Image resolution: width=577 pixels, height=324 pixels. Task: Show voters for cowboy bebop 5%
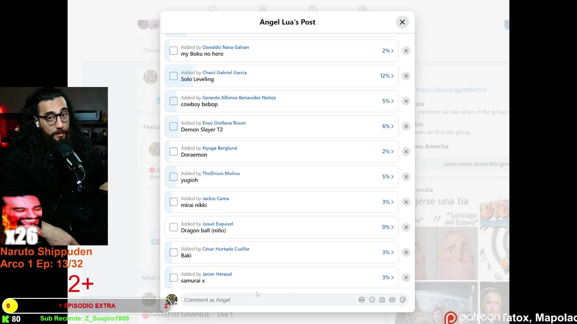[388, 101]
